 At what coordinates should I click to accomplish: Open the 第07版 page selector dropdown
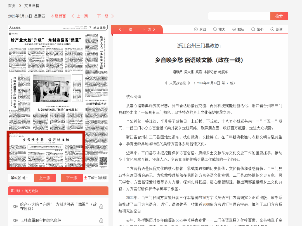[x=20, y=178]
